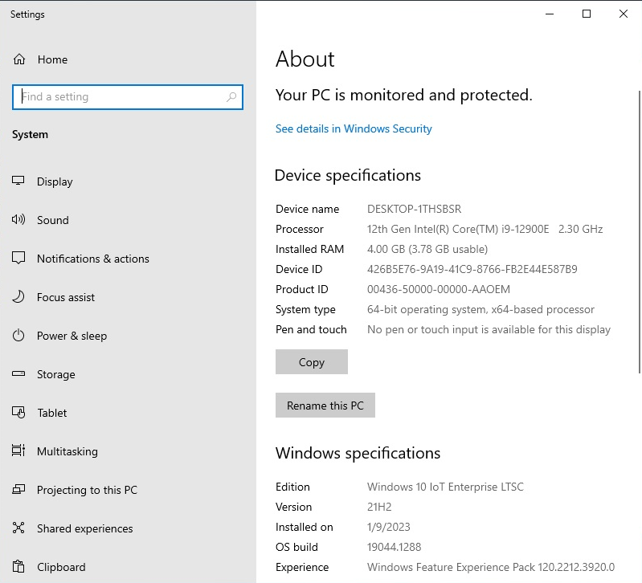
Task: Click the Shared experiences icon
Action: pos(18,528)
